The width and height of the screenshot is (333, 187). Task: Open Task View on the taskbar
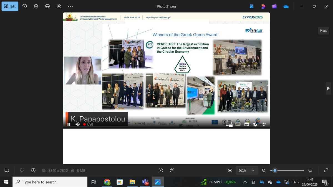[x=94, y=182]
